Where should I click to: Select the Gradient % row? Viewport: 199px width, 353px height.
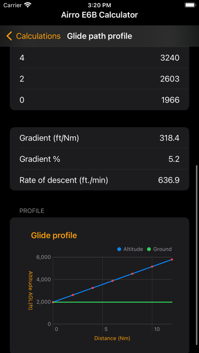coord(99,159)
